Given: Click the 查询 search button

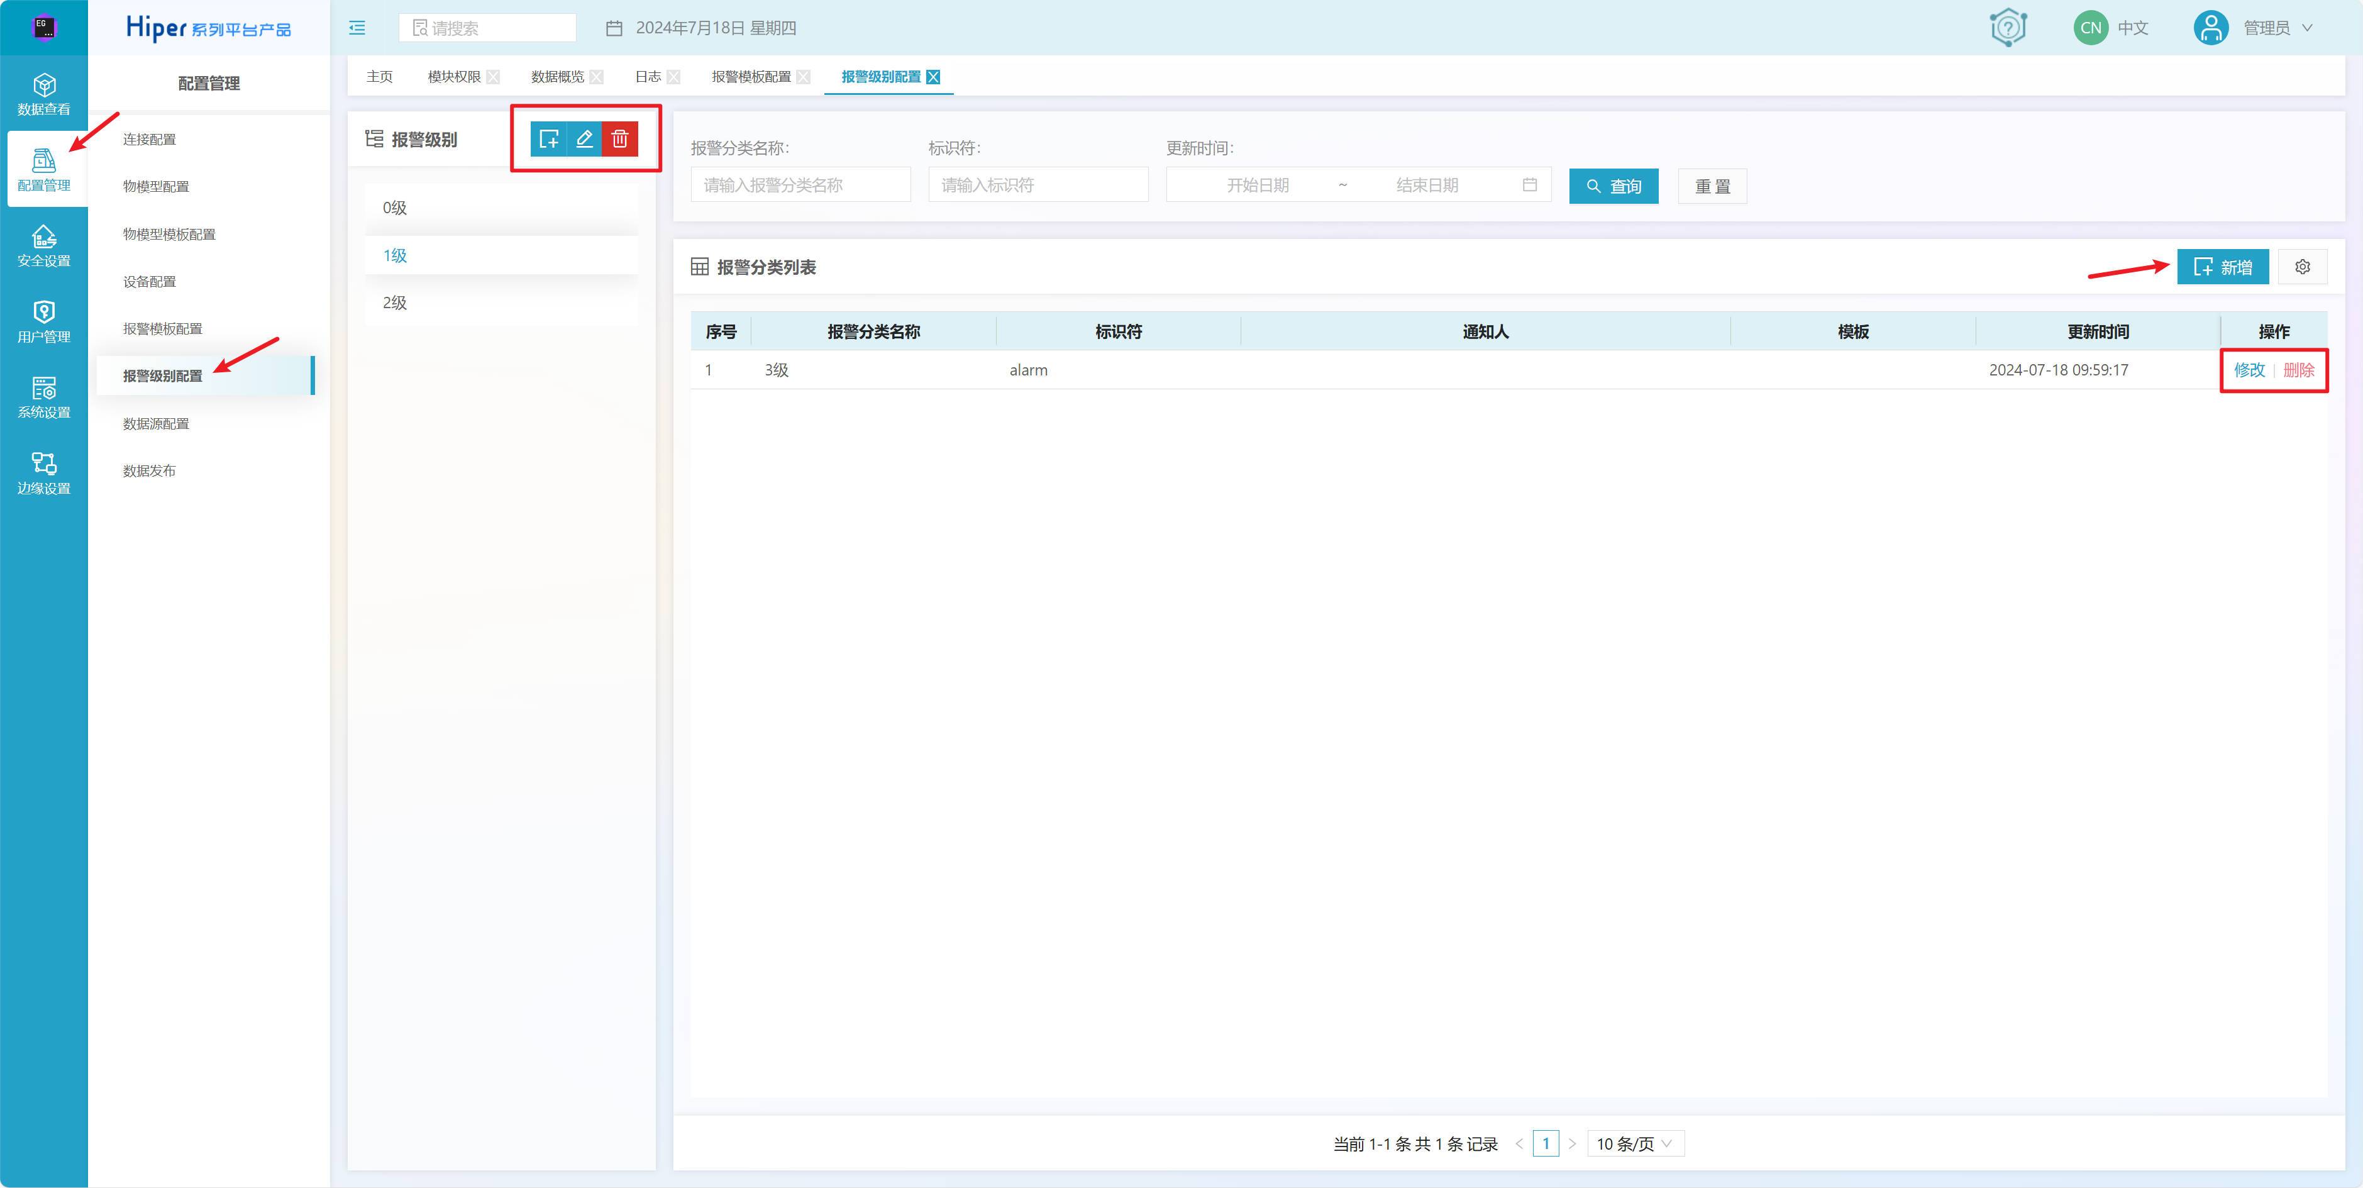Looking at the screenshot, I should (x=1613, y=186).
